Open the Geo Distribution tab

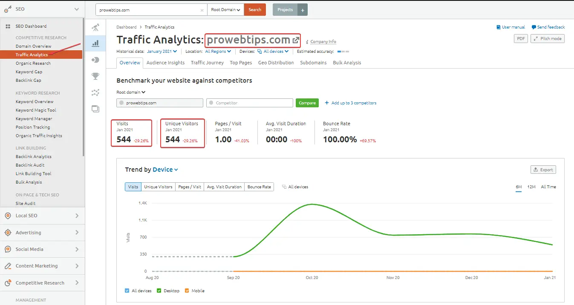pyautogui.click(x=276, y=62)
